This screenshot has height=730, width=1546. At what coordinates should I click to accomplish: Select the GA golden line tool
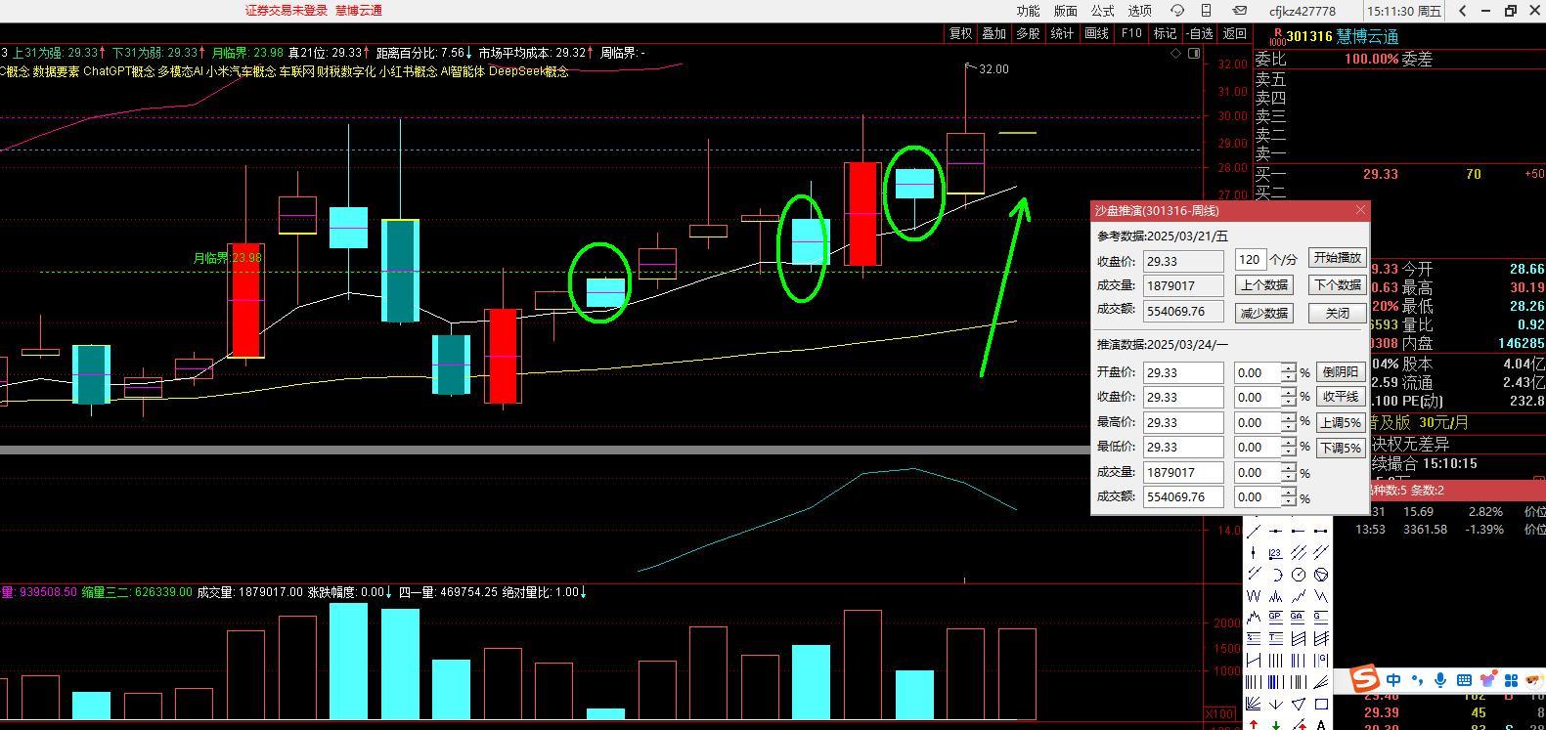[x=1298, y=617]
